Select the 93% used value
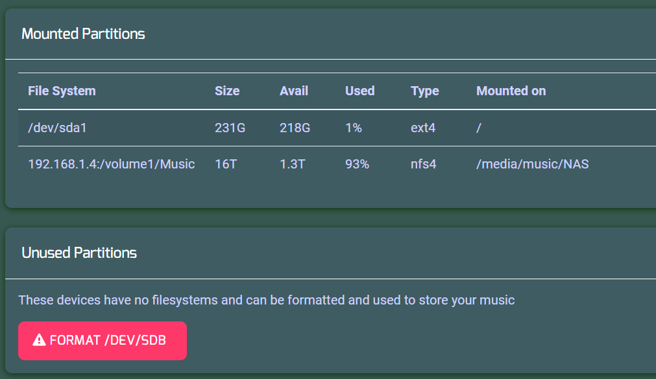The height and width of the screenshot is (379, 656). point(358,164)
